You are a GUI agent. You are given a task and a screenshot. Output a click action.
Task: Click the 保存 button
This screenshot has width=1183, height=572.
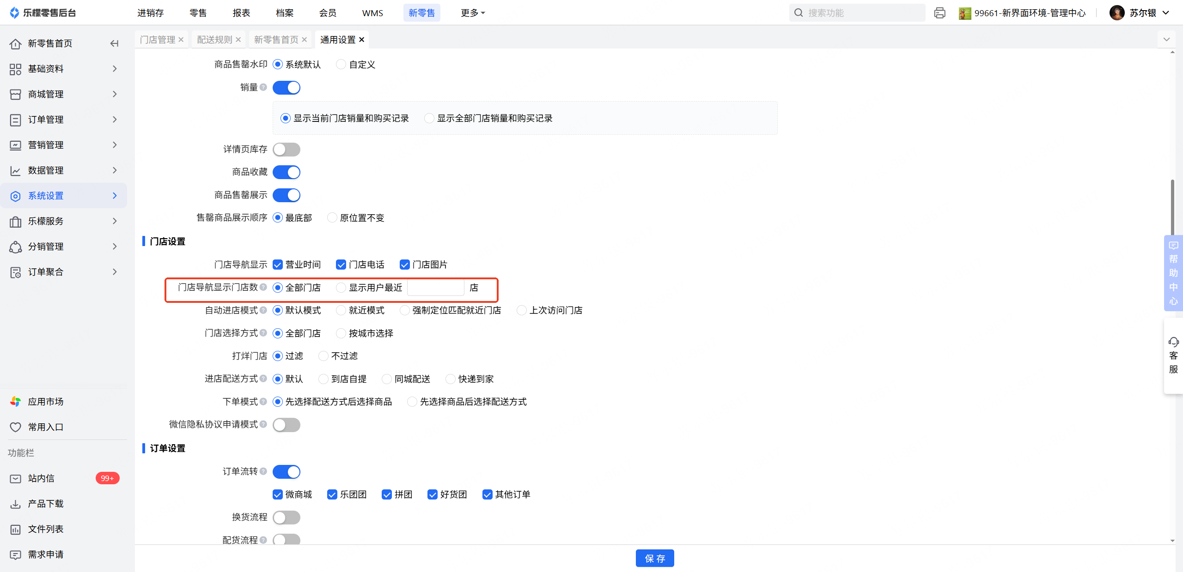click(654, 558)
